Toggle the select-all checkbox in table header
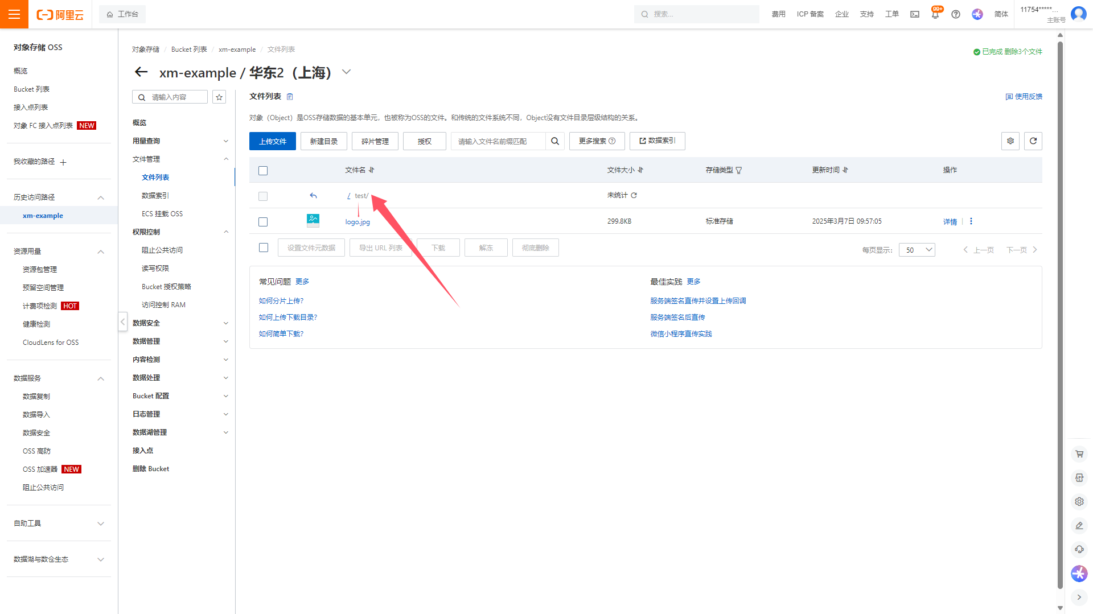The height and width of the screenshot is (614, 1093). tap(263, 171)
